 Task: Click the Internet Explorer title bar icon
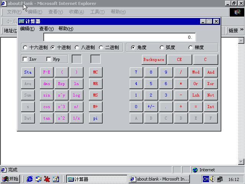click(3, 3)
